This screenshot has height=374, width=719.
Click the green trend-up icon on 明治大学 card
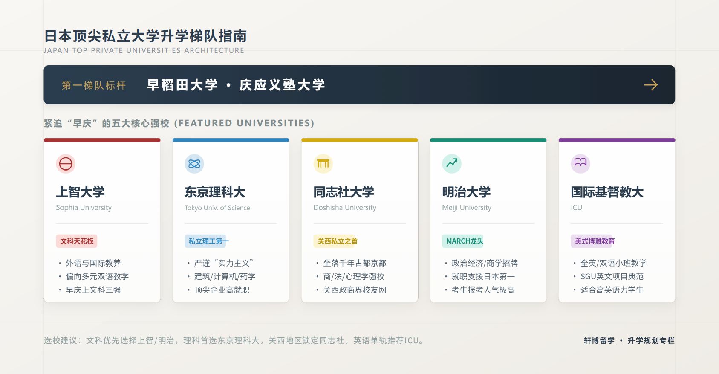(x=452, y=164)
